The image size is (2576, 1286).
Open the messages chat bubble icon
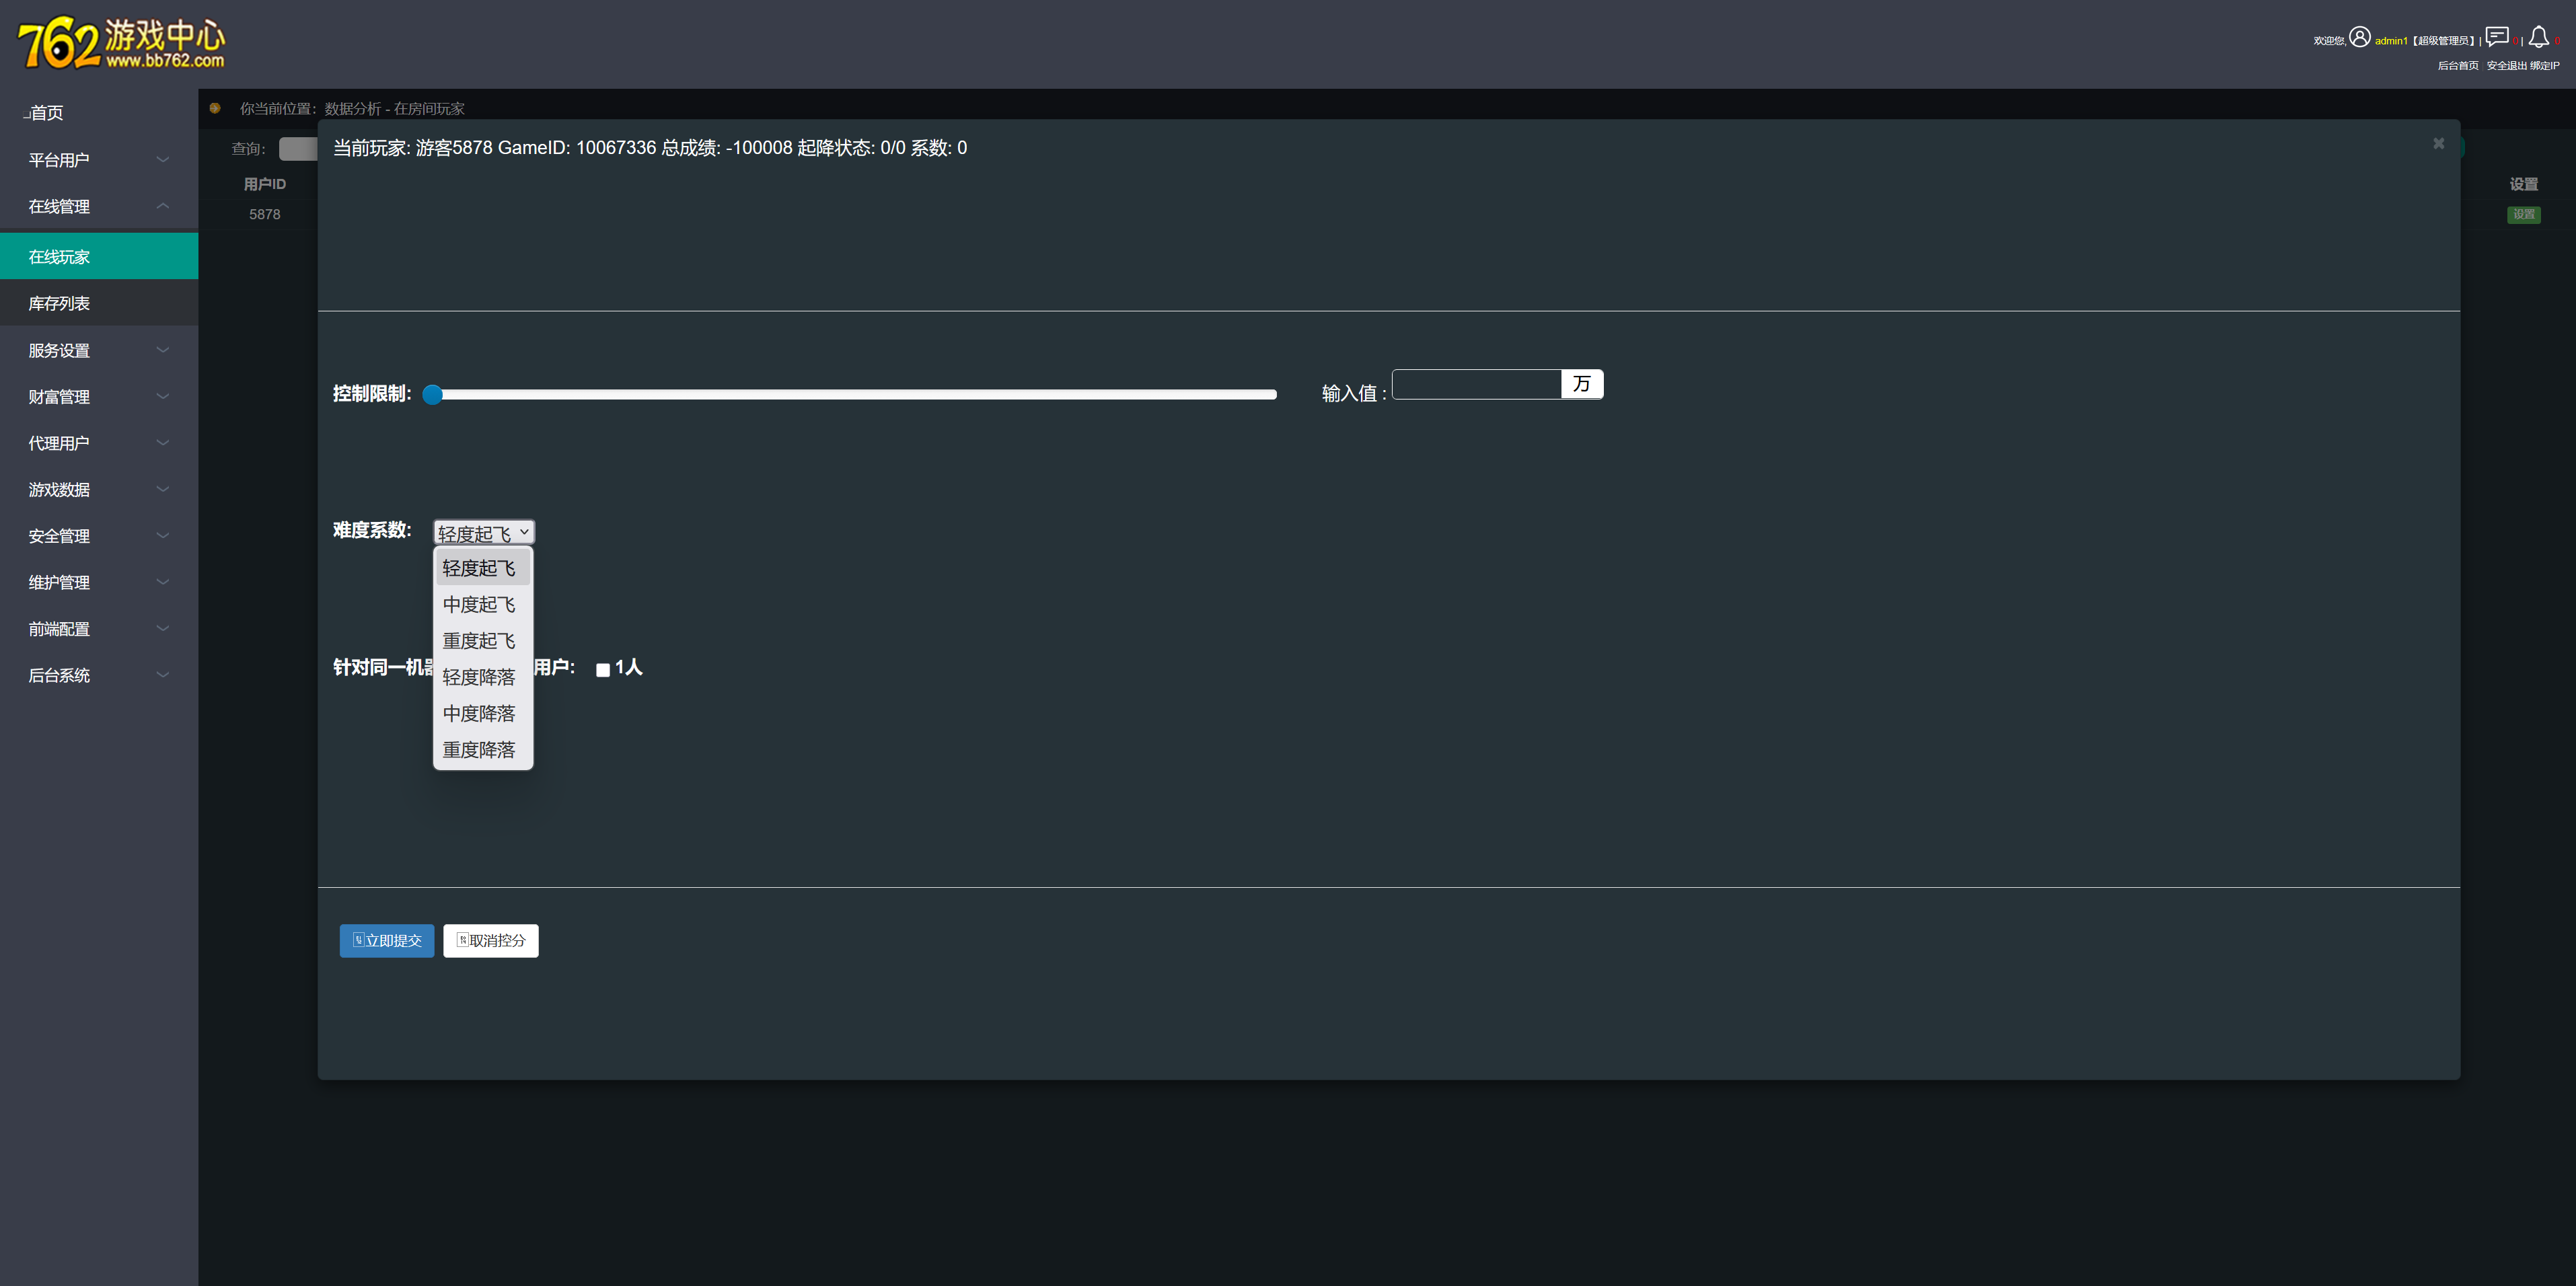pyautogui.click(x=2497, y=37)
